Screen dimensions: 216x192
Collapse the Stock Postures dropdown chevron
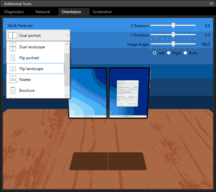[x=67, y=35]
